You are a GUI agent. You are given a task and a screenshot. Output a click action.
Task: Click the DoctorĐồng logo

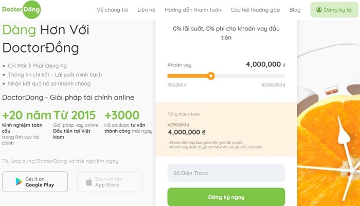21,10
